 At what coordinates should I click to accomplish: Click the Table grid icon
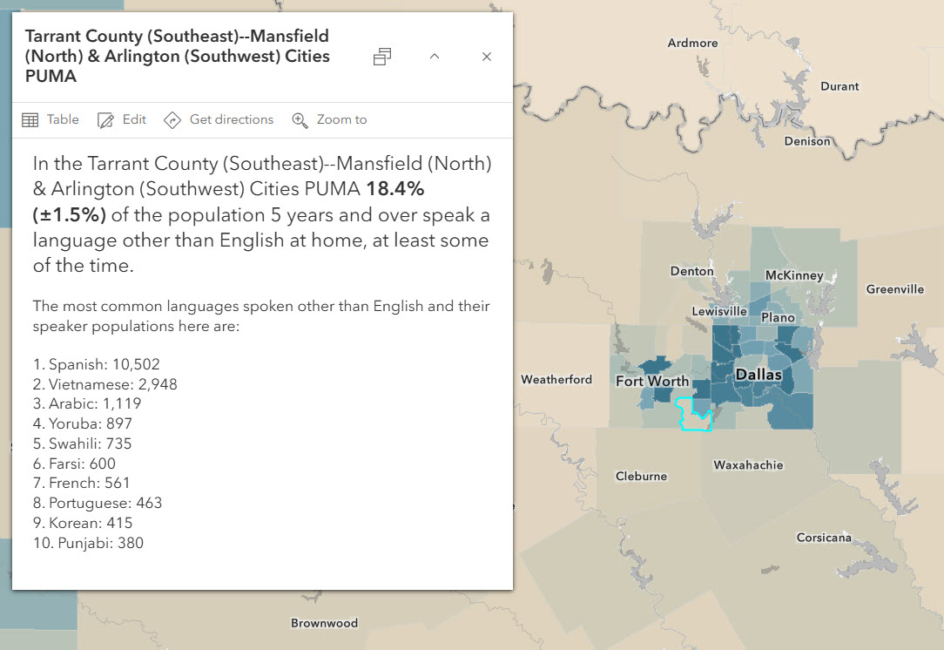30,120
